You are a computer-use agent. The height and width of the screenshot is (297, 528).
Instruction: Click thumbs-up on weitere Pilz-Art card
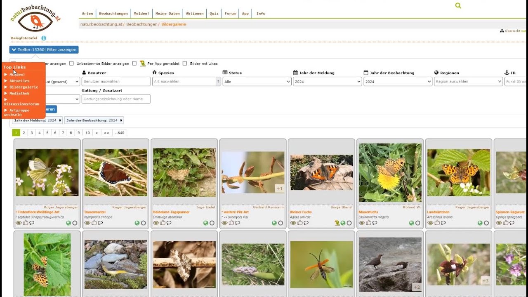tap(231, 223)
